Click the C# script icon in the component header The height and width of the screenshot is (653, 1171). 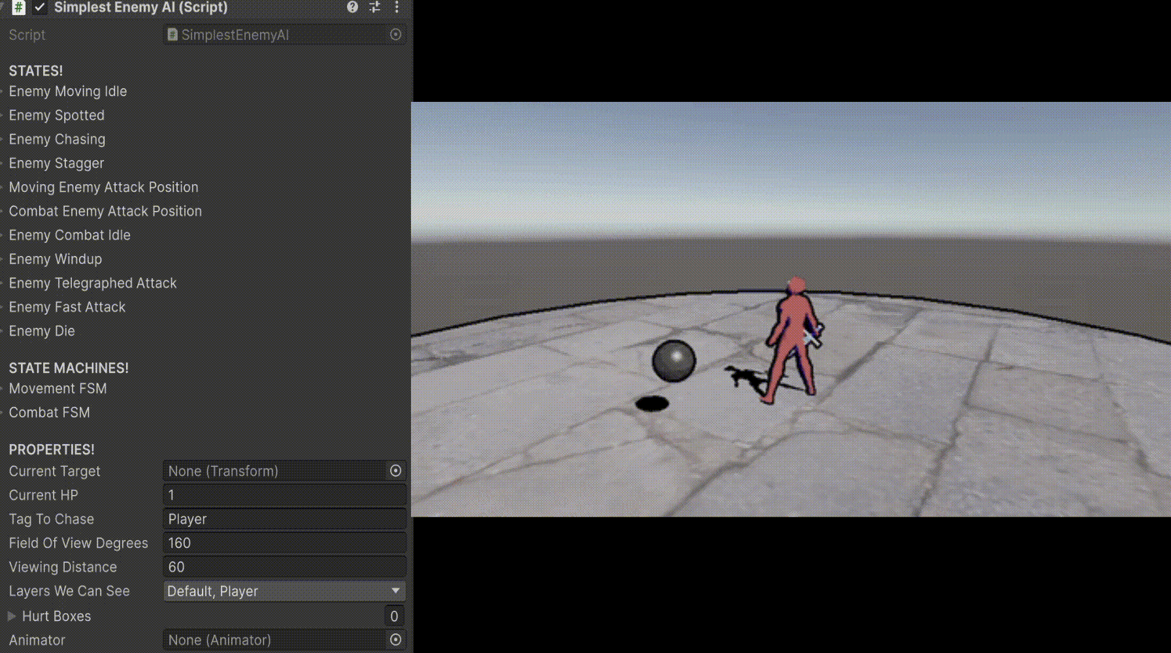[19, 7]
